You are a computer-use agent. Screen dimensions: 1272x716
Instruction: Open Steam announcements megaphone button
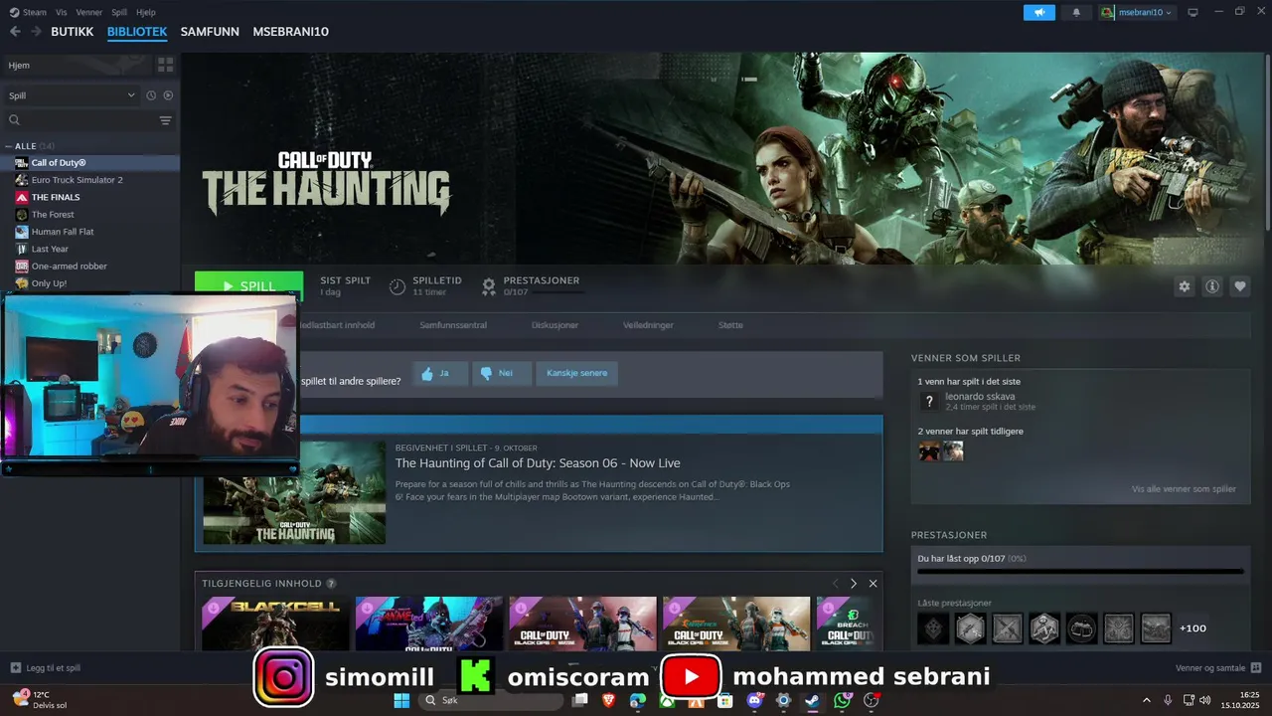click(1038, 12)
